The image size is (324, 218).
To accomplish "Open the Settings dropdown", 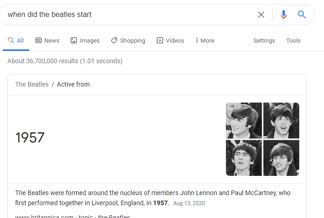I will click(264, 40).
